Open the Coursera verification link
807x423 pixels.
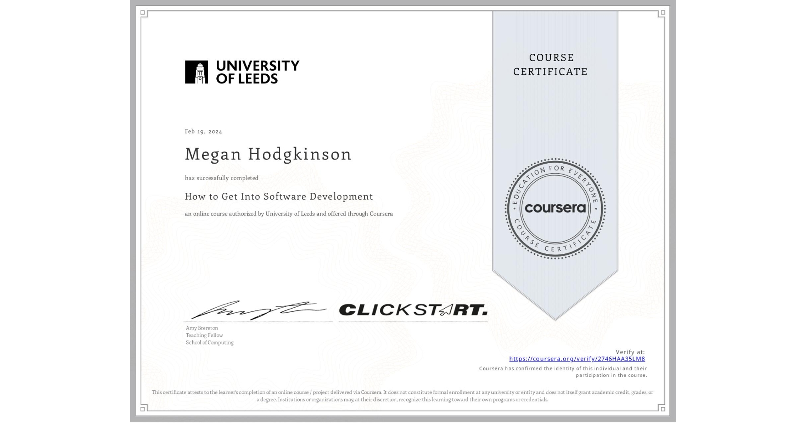(577, 359)
